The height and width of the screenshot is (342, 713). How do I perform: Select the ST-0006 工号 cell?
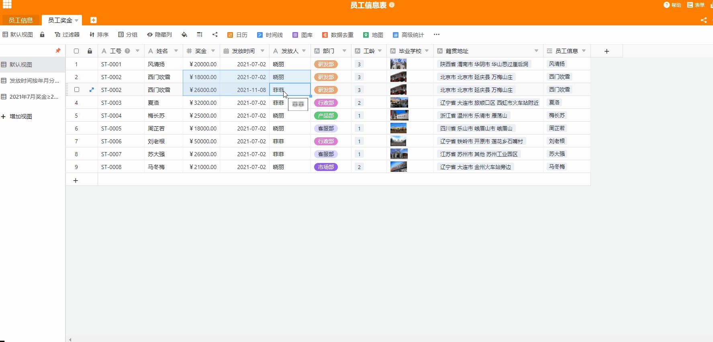[x=121, y=141]
